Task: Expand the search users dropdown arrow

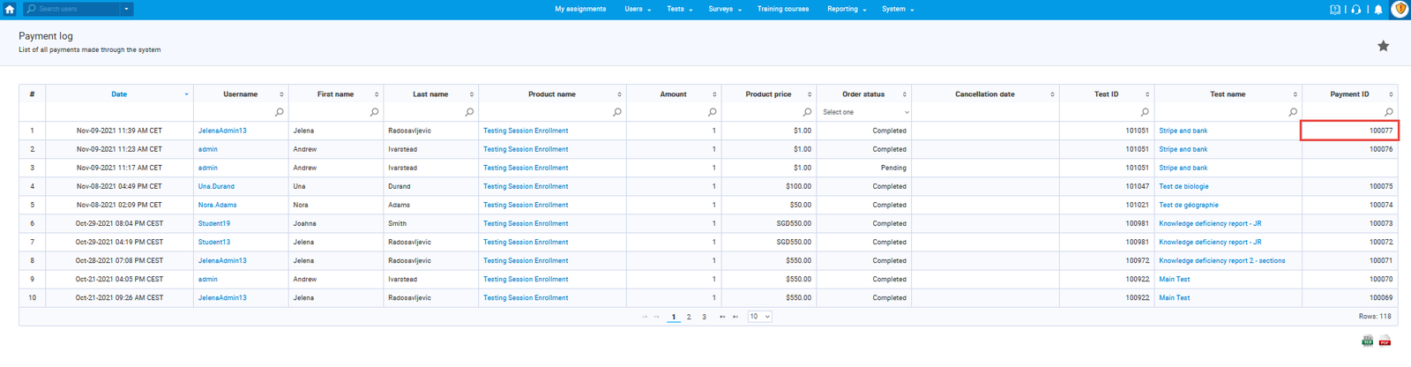Action: [126, 9]
